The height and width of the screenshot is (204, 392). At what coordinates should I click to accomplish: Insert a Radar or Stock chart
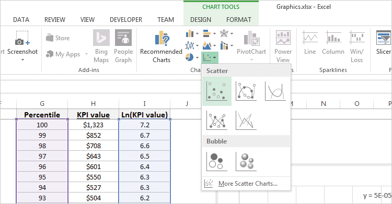tap(224, 33)
